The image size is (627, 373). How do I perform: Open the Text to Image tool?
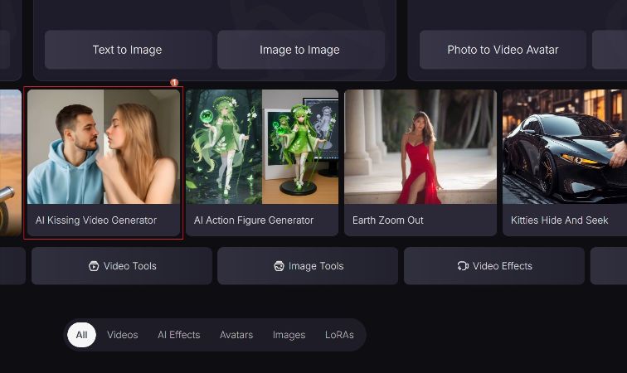128,50
